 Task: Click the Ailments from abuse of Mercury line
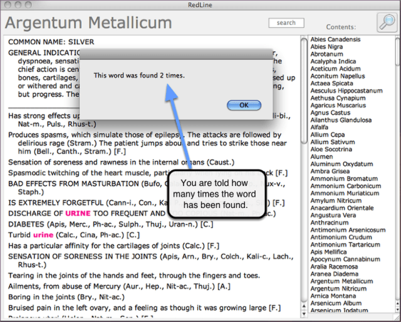pos(119,286)
